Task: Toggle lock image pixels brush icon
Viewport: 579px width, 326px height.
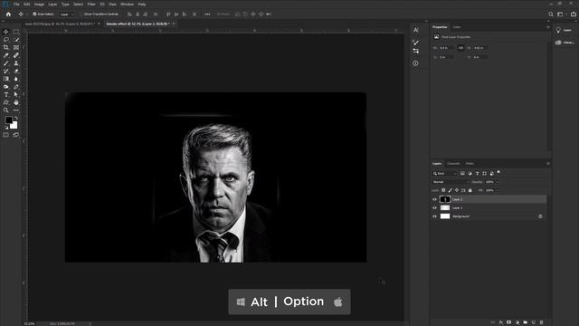Action: point(451,190)
